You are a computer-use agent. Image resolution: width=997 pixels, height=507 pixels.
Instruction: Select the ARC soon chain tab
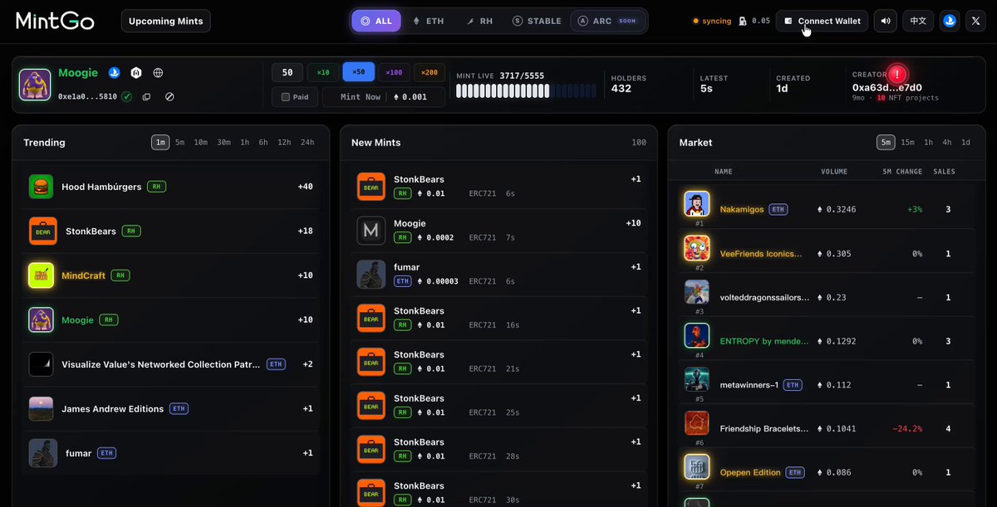[607, 21]
